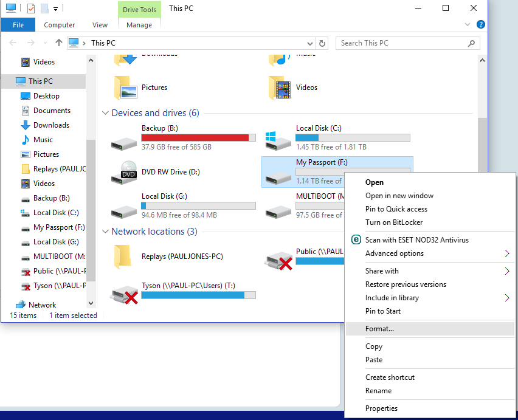Select Network in the navigation pane
The width and height of the screenshot is (518, 420).
coord(42,305)
